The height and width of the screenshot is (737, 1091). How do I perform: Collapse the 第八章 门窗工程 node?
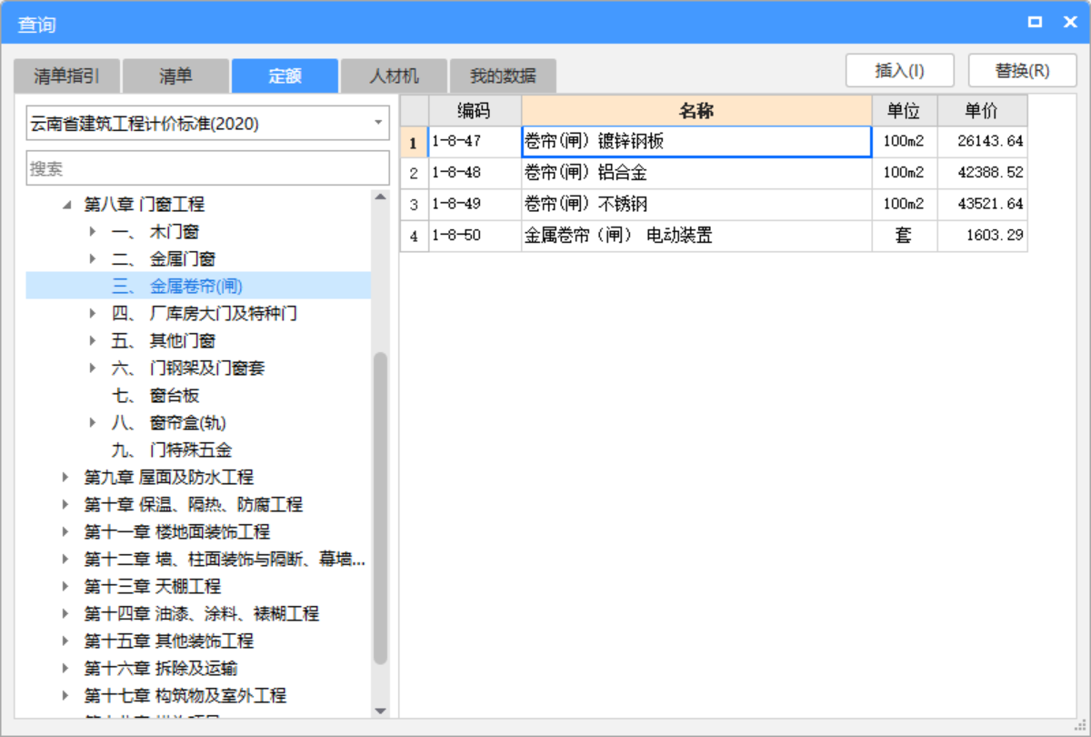click(x=65, y=205)
